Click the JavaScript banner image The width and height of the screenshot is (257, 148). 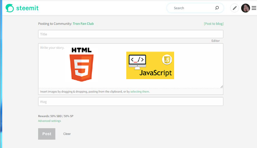tap(150, 65)
